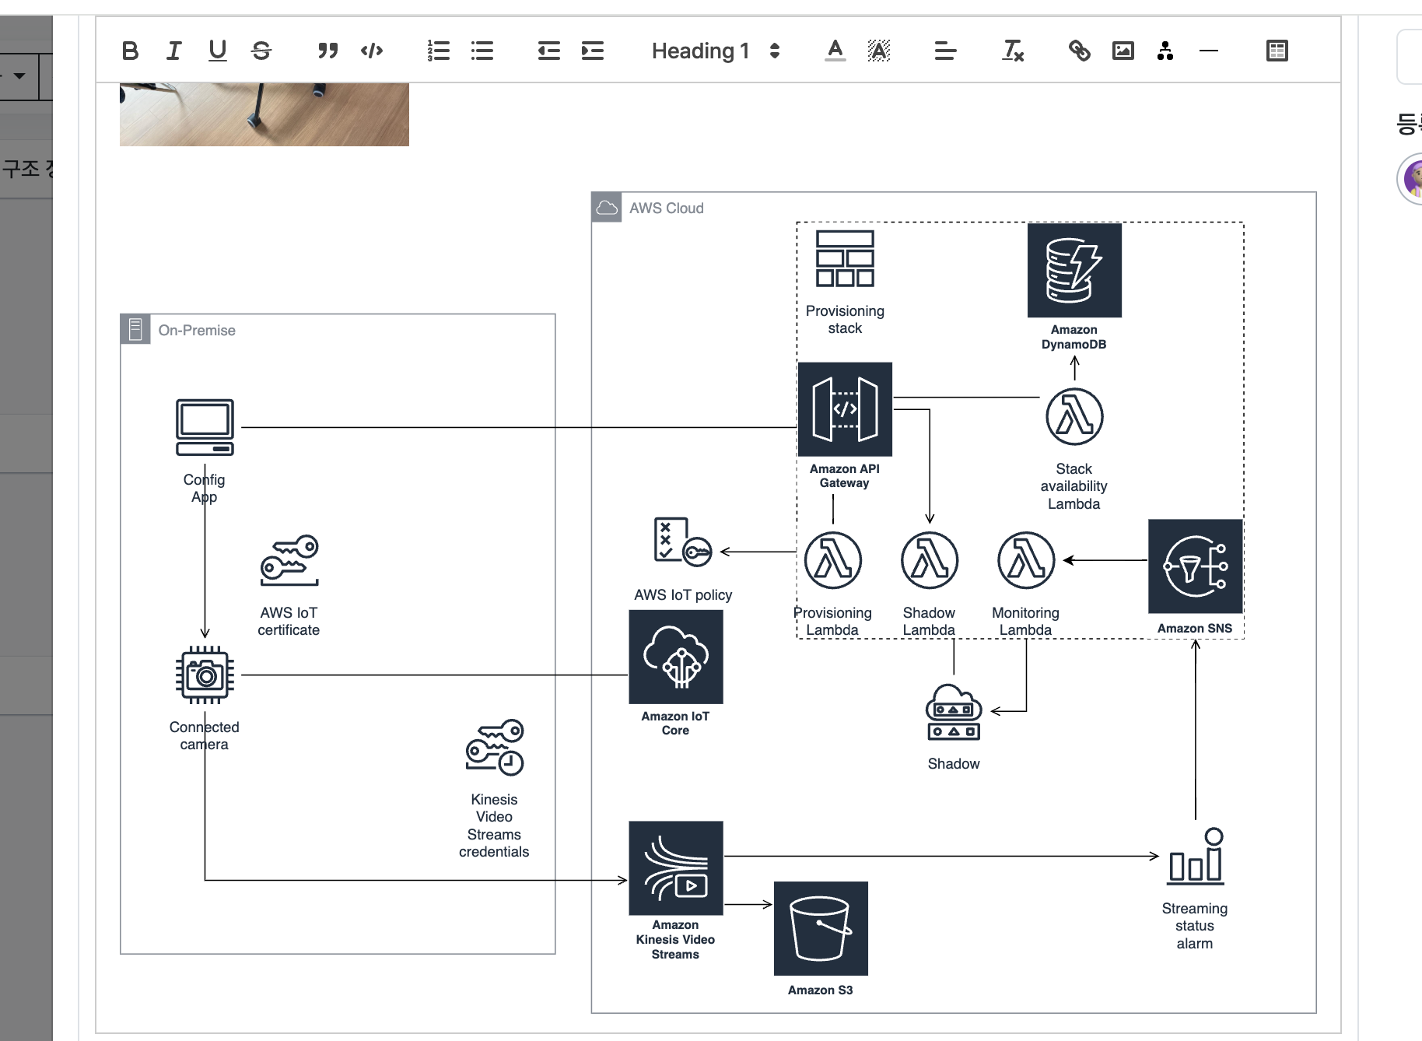
Task: Toggle italic formatting
Action: coord(174,51)
